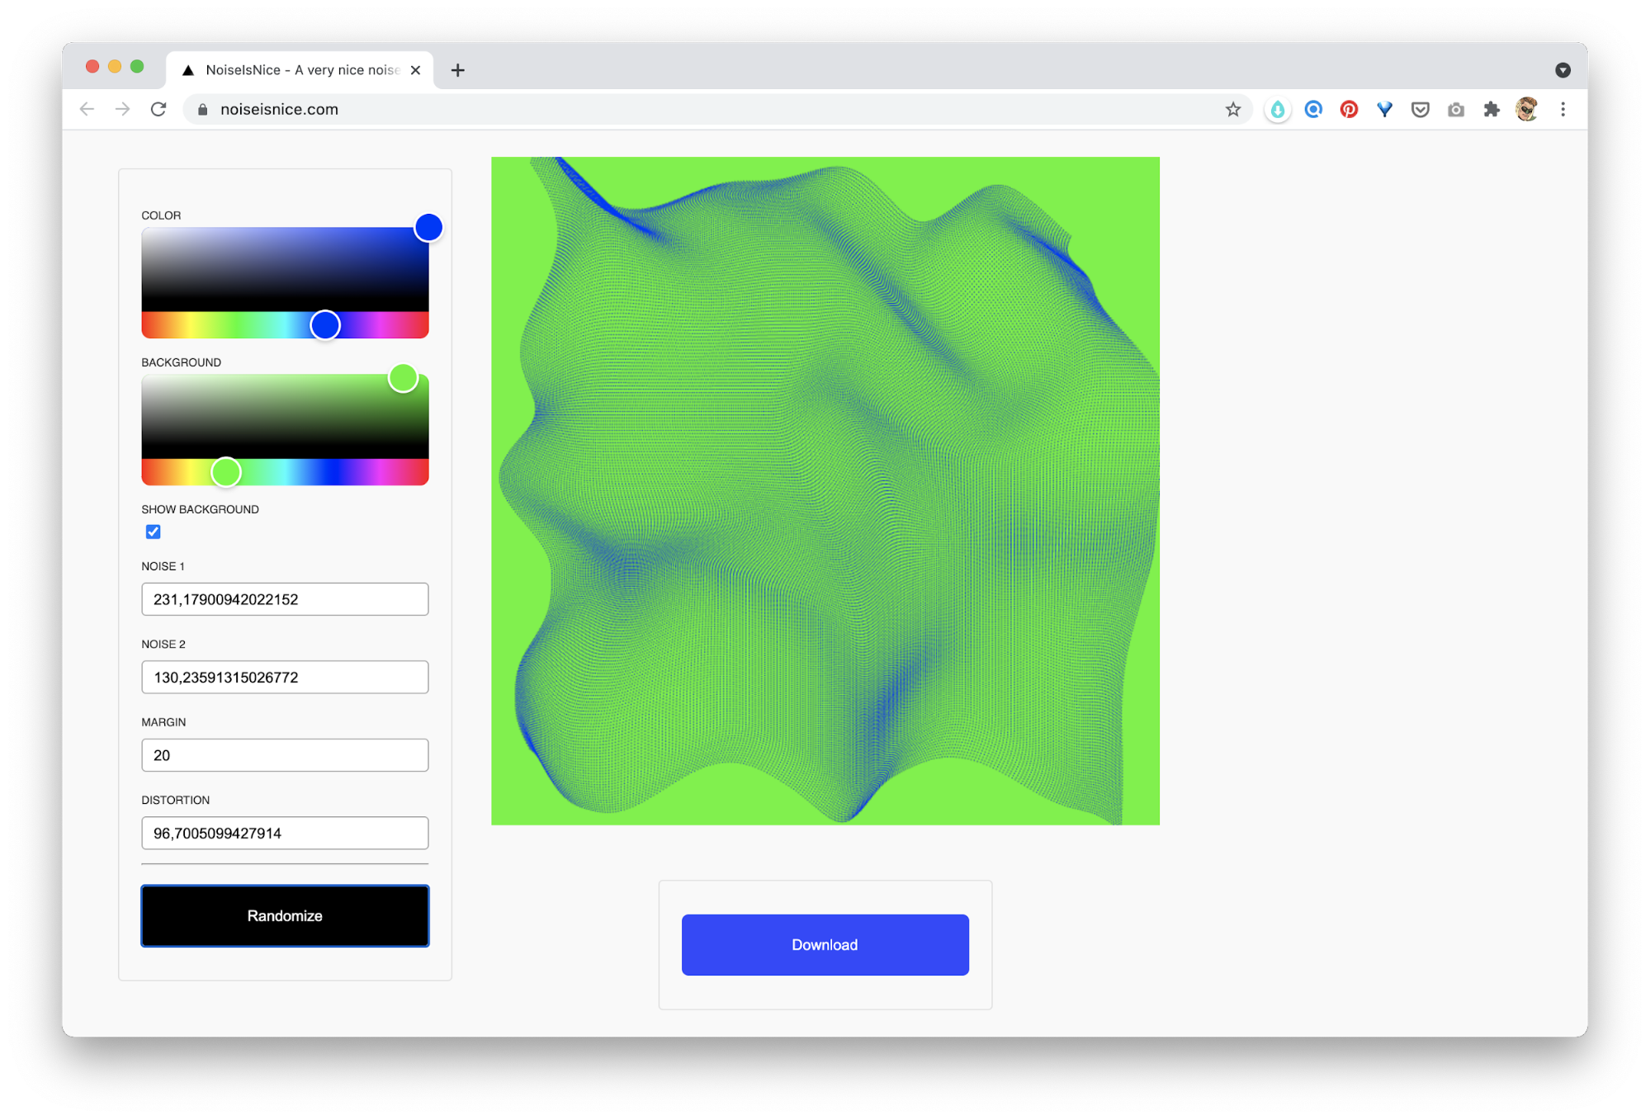Open the Pocket save extension icon

1420,109
